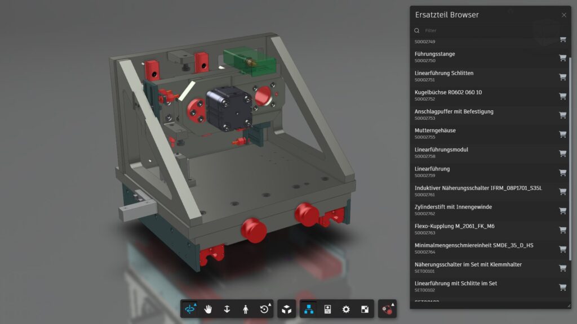This screenshot has height=324, width=577.
Task: Add Flexo-Kupplung M_2061_FK_M6 to cart
Action: [x=562, y=231]
